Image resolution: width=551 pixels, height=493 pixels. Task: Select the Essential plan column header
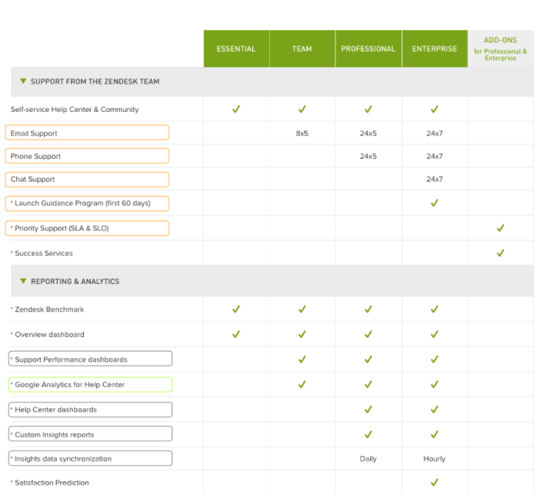tap(236, 49)
